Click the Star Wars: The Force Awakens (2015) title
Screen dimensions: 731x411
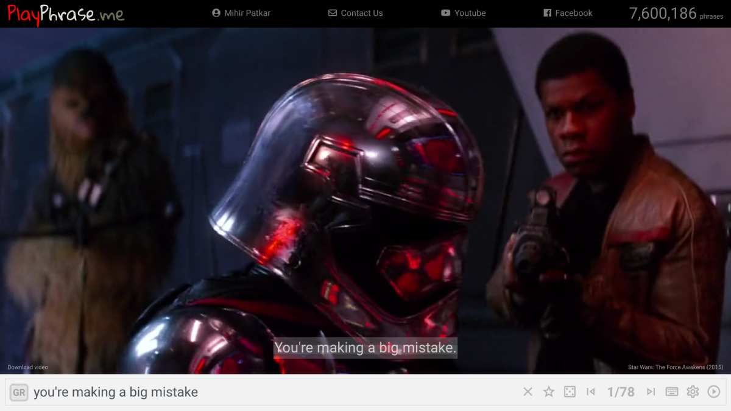[676, 367]
